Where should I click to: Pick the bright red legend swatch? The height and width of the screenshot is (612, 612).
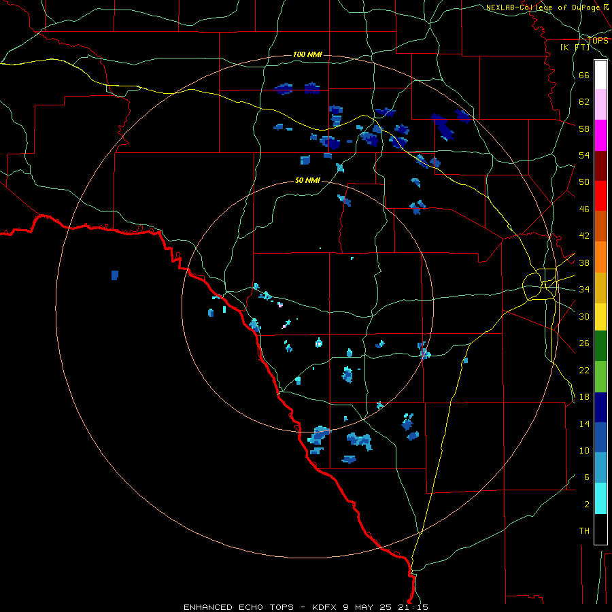(600, 196)
